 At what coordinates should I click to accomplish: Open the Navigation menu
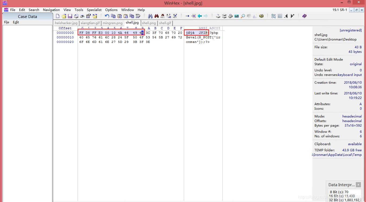coord(51,10)
